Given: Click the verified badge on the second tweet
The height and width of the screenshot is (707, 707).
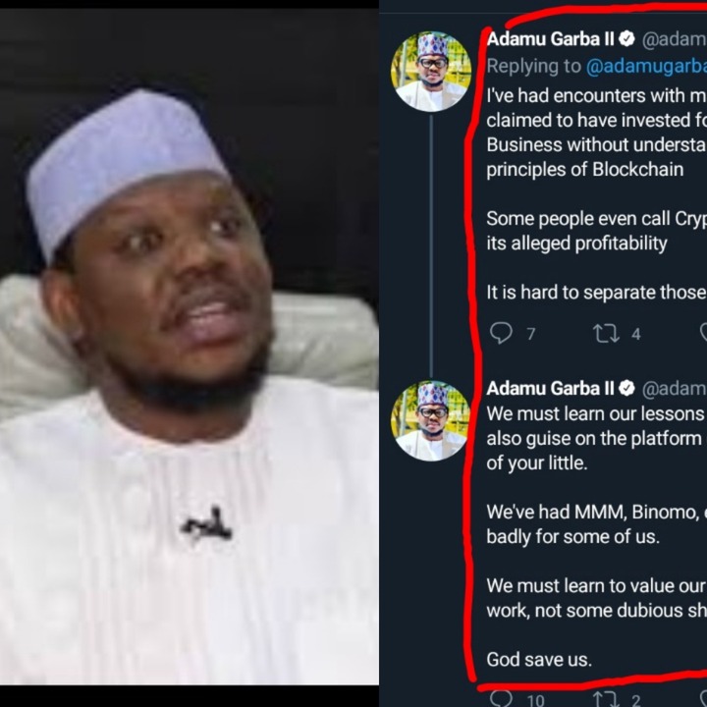Looking at the screenshot, I should point(625,389).
